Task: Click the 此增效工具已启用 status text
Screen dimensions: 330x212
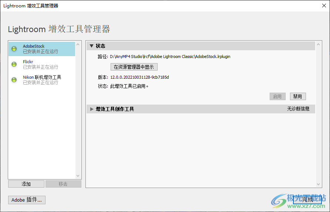Action: (129, 86)
